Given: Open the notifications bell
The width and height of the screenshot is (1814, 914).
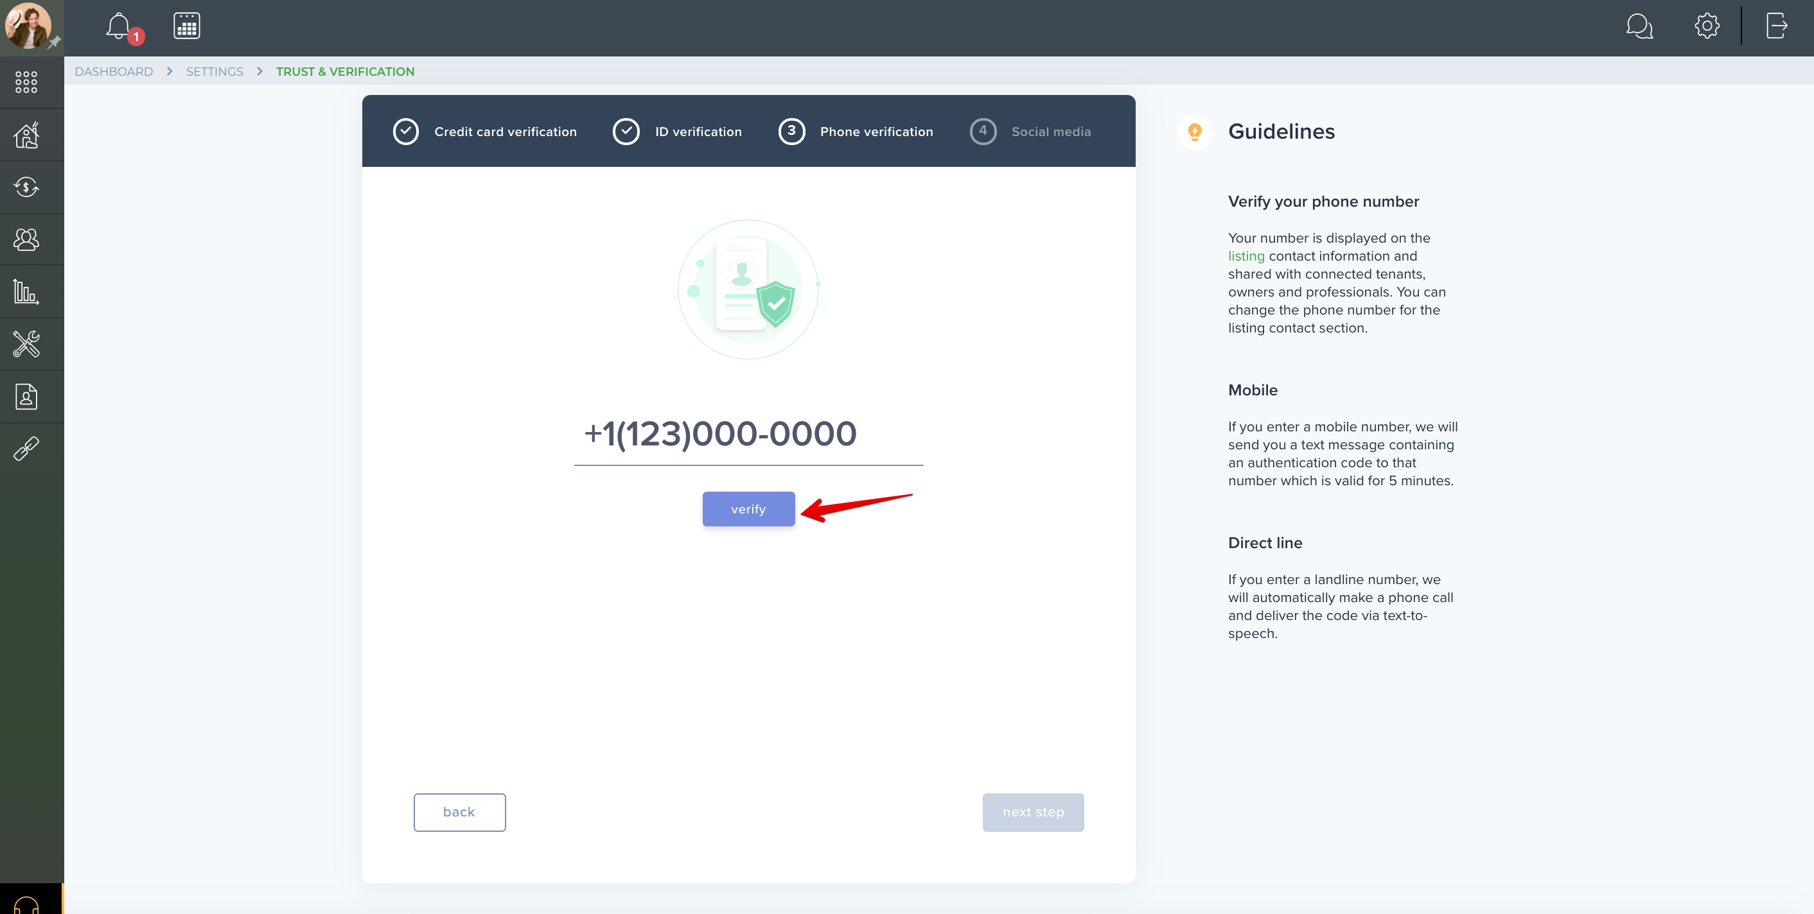Looking at the screenshot, I should click(118, 27).
